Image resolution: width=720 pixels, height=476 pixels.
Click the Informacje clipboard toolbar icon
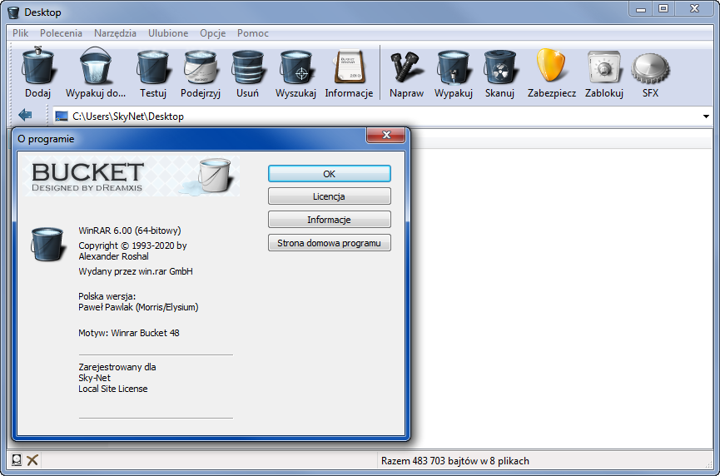click(349, 67)
